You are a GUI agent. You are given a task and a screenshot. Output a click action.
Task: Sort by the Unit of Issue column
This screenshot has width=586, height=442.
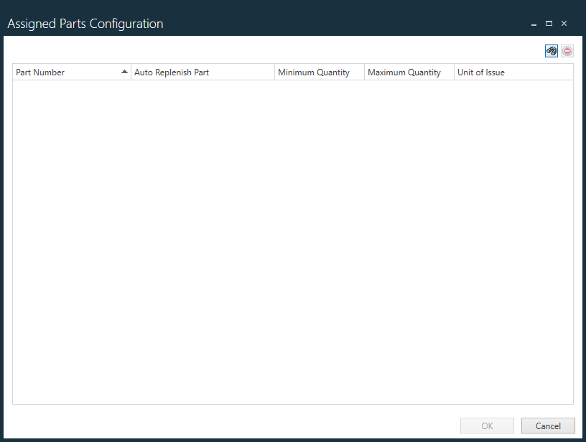click(x=481, y=72)
